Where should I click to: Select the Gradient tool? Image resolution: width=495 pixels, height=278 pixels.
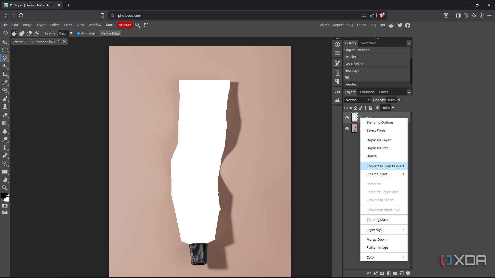point(5,123)
